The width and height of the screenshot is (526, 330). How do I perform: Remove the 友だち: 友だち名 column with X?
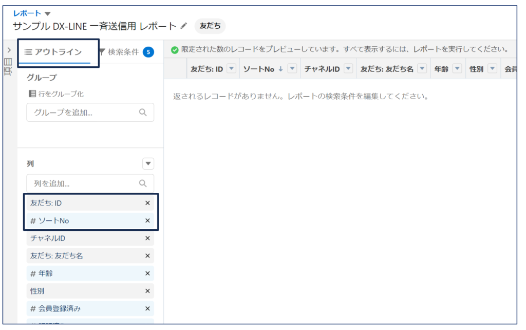pyautogui.click(x=147, y=255)
